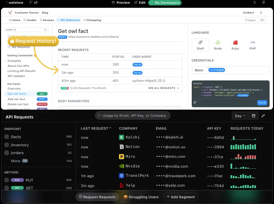Open the Recipes tab
The height and width of the screenshot is (204, 274).
[47, 20]
